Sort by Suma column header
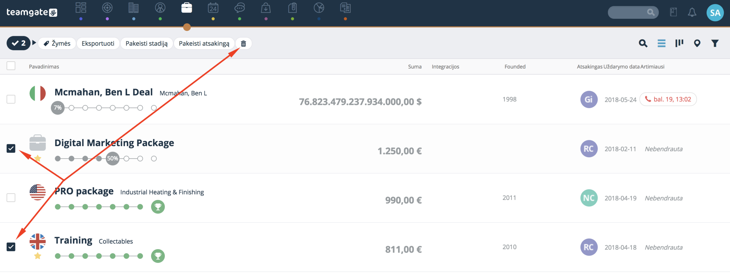730x273 pixels. click(415, 67)
